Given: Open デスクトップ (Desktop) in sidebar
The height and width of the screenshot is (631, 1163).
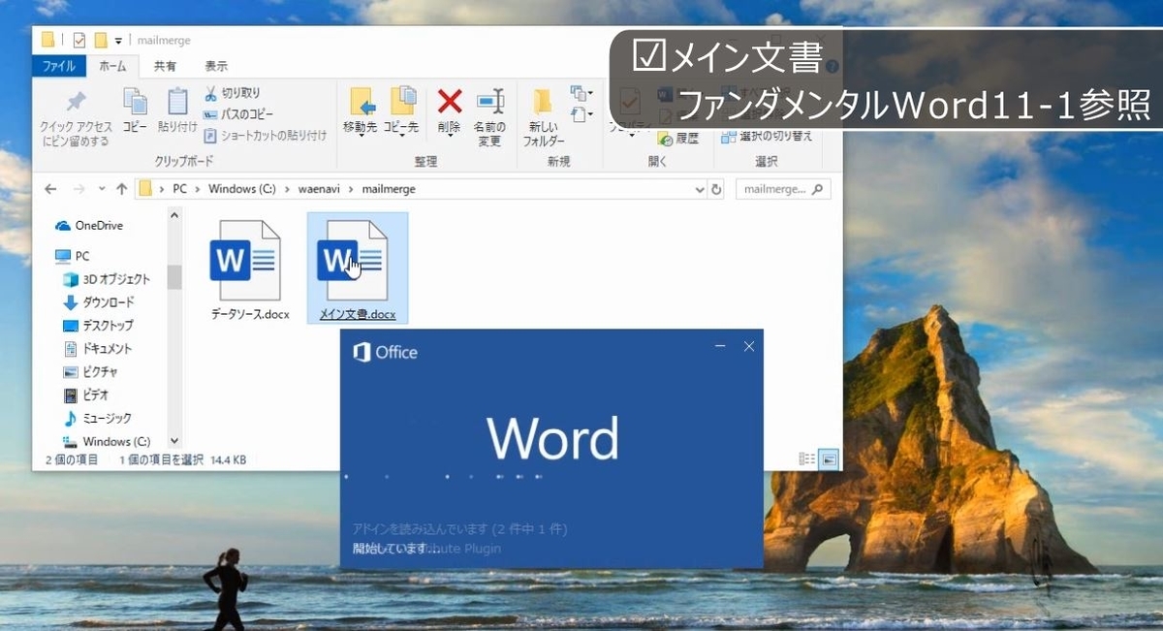Looking at the screenshot, I should click(x=98, y=326).
